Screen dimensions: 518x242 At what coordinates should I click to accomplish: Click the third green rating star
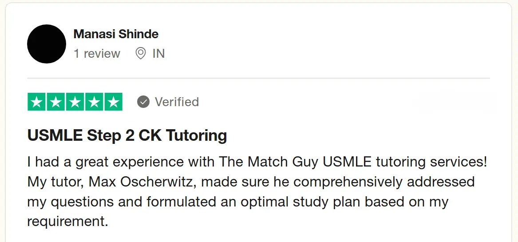[75, 102]
